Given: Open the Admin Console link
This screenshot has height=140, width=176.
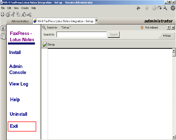Looking at the screenshot, I should click(17, 69).
